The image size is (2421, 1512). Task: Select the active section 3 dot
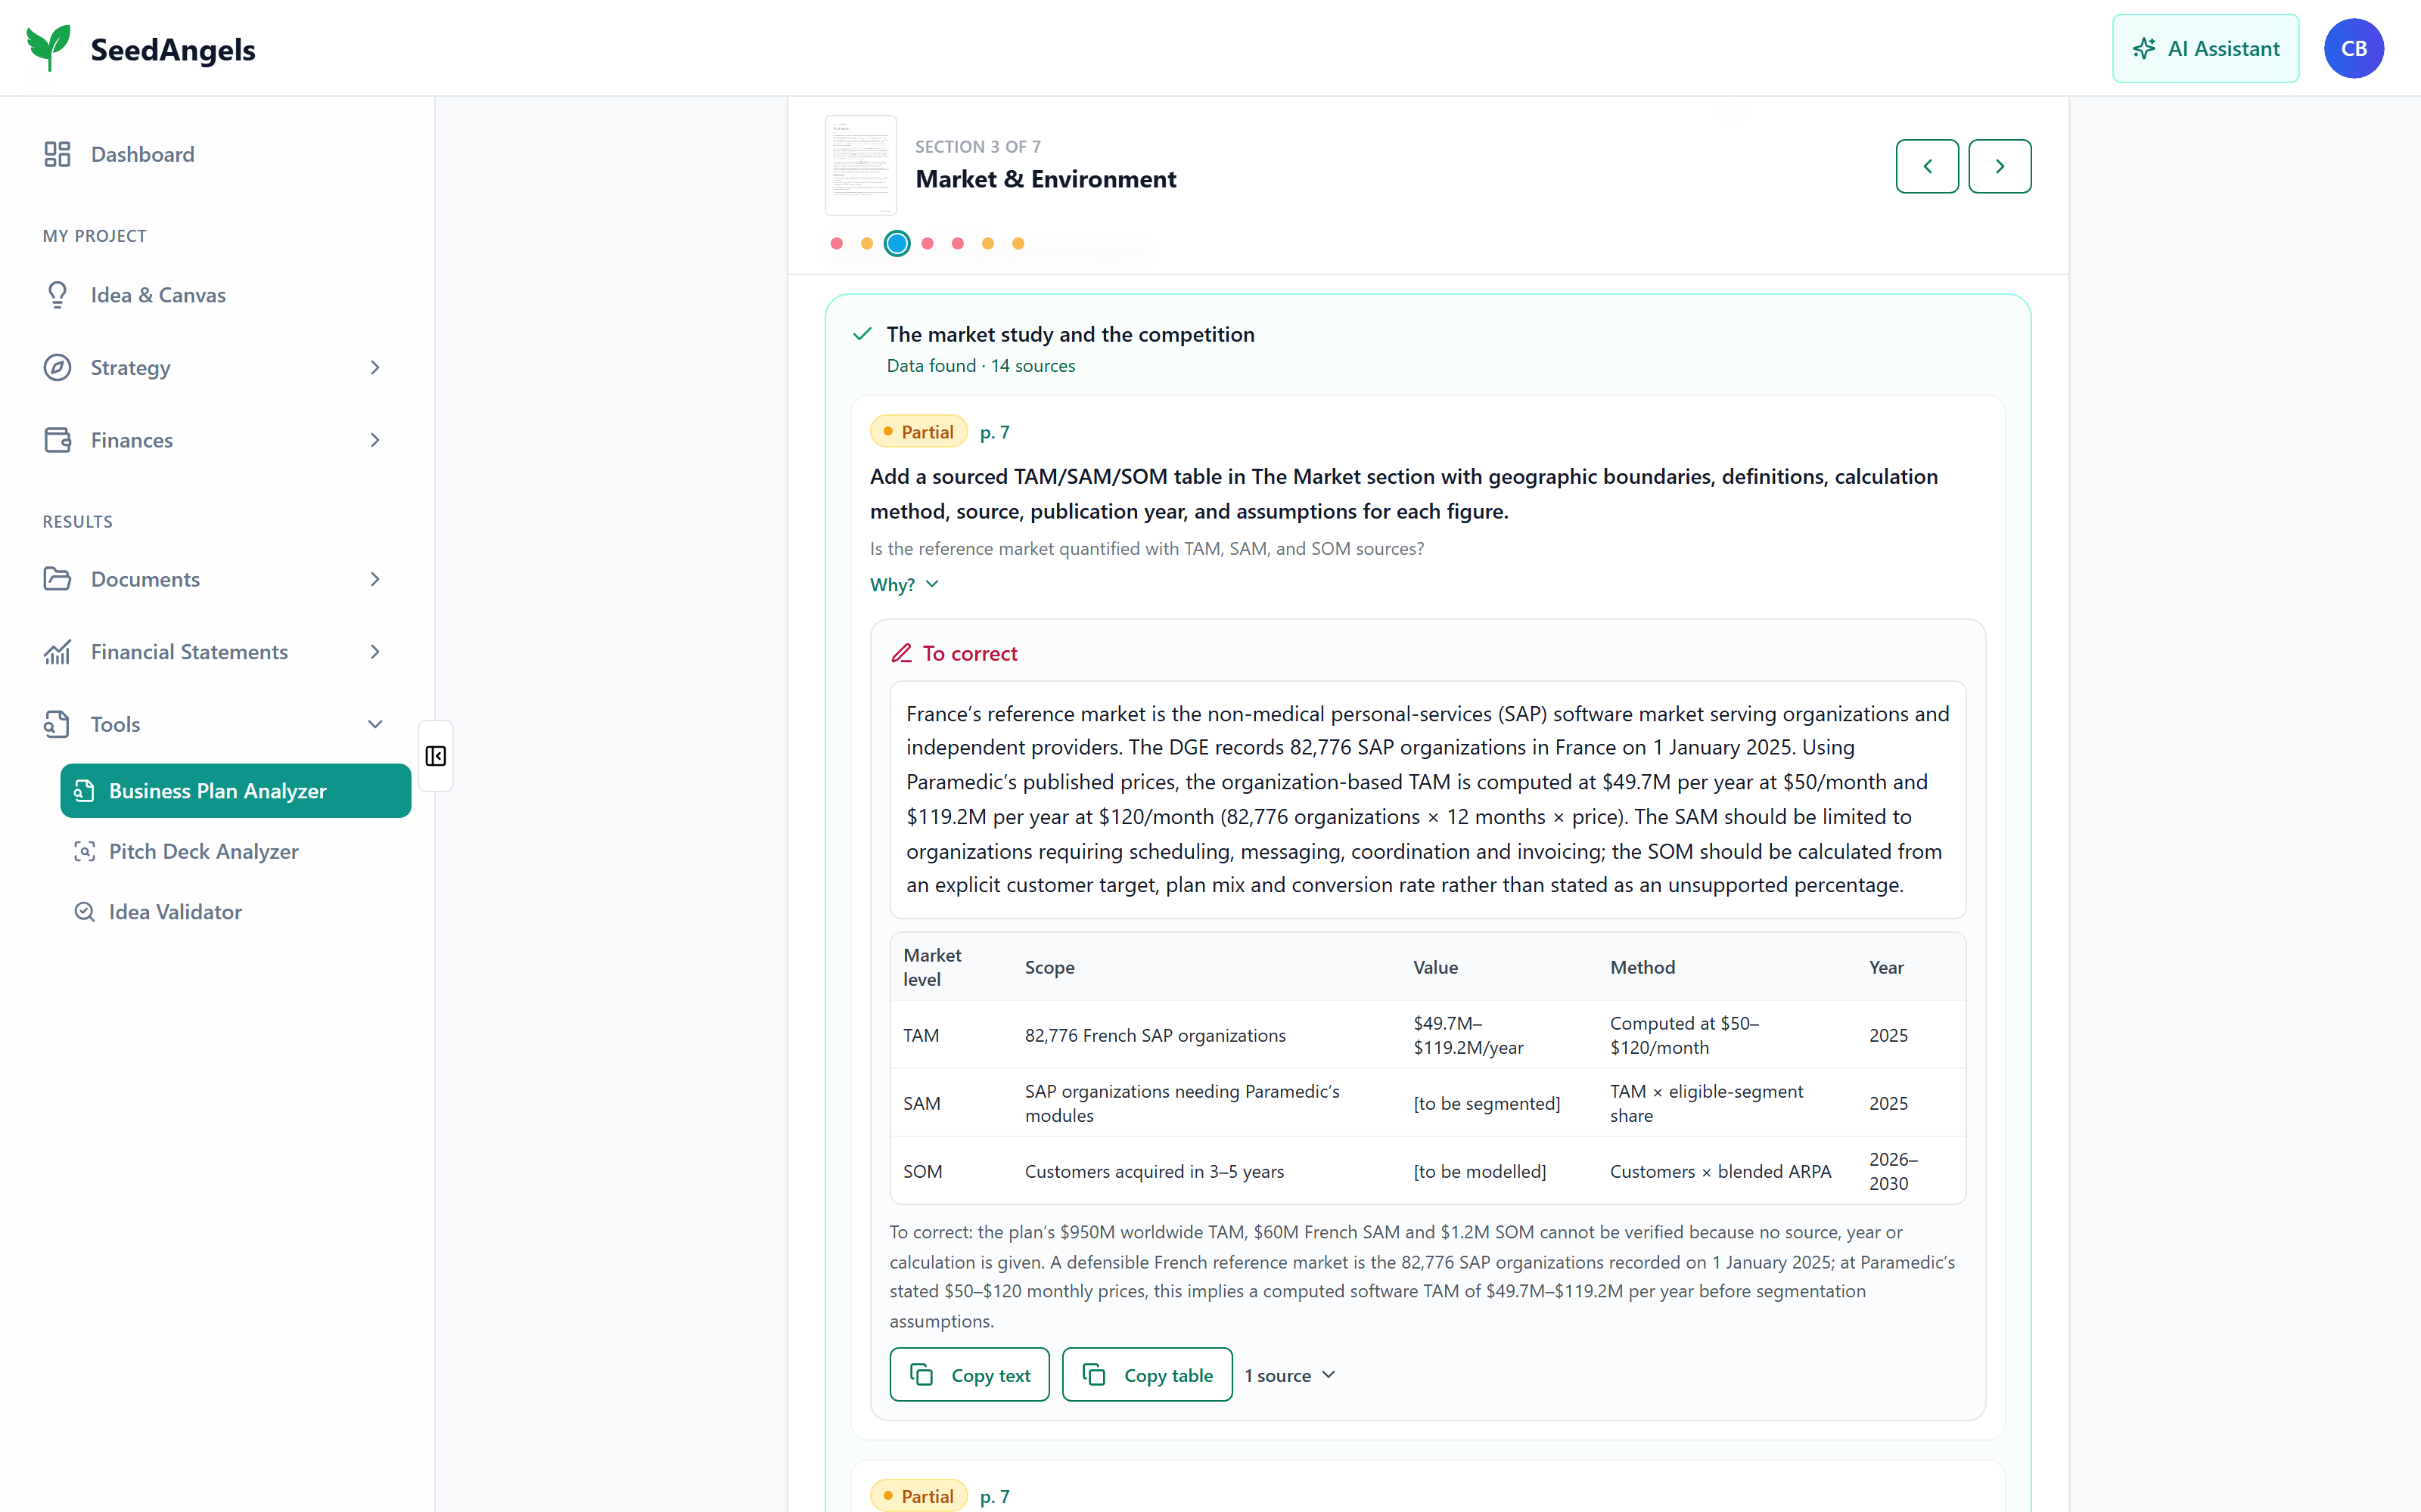(897, 243)
